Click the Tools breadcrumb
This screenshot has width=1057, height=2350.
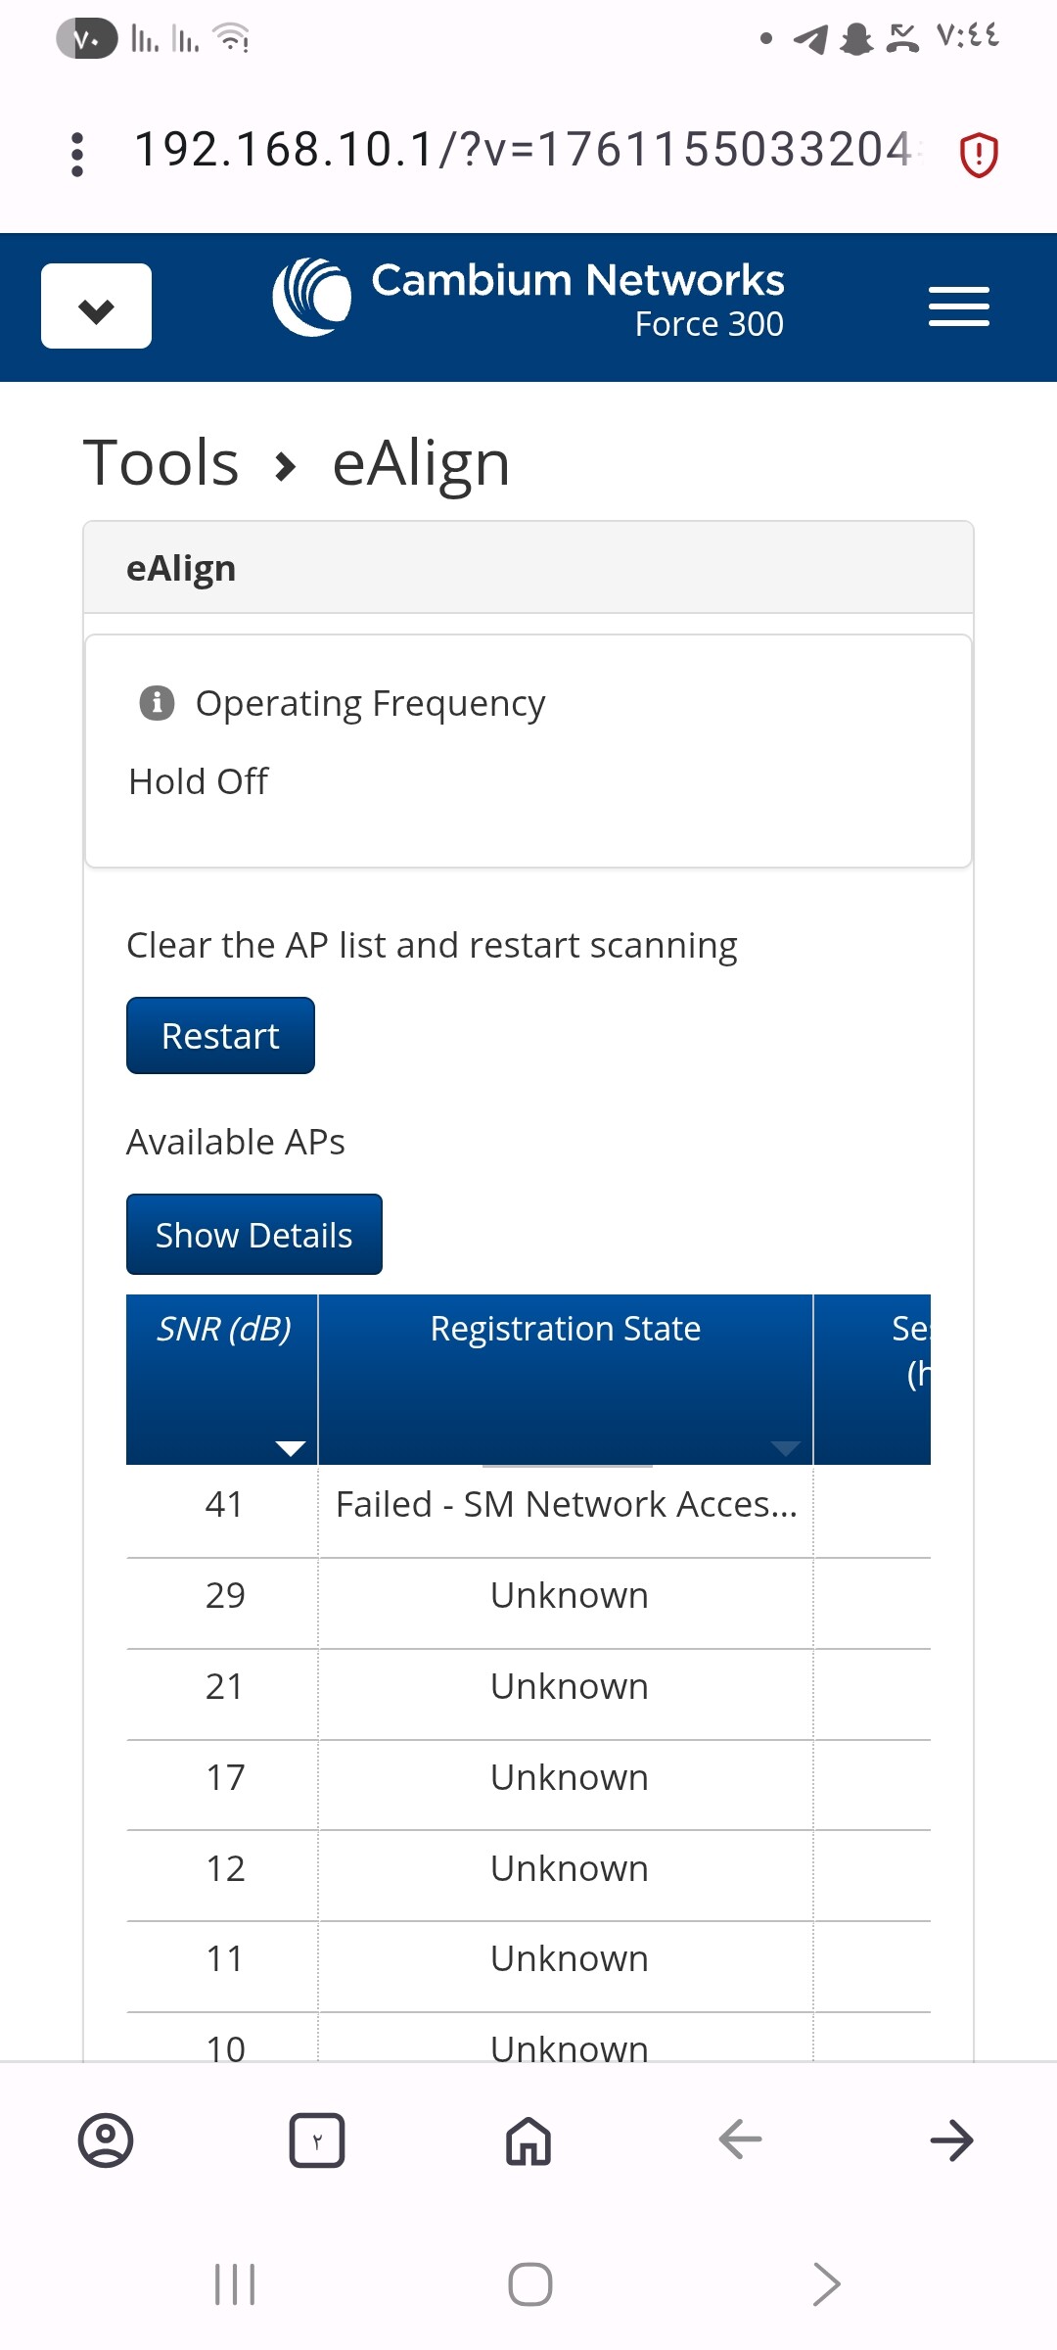161,463
